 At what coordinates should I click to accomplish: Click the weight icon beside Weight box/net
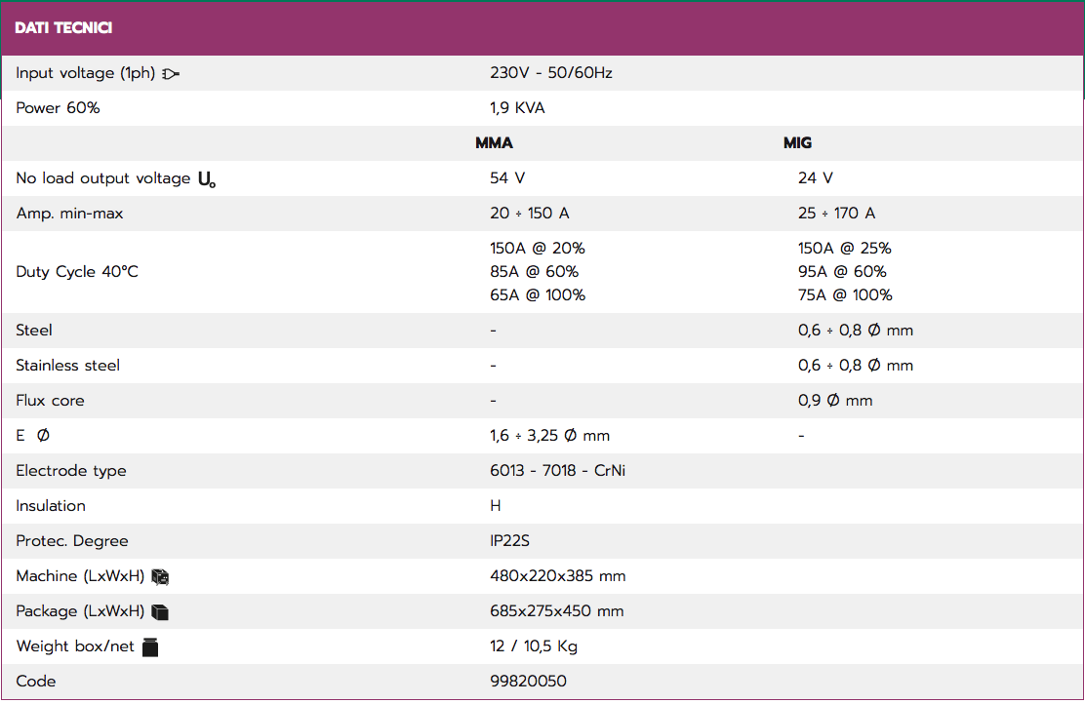(150, 647)
